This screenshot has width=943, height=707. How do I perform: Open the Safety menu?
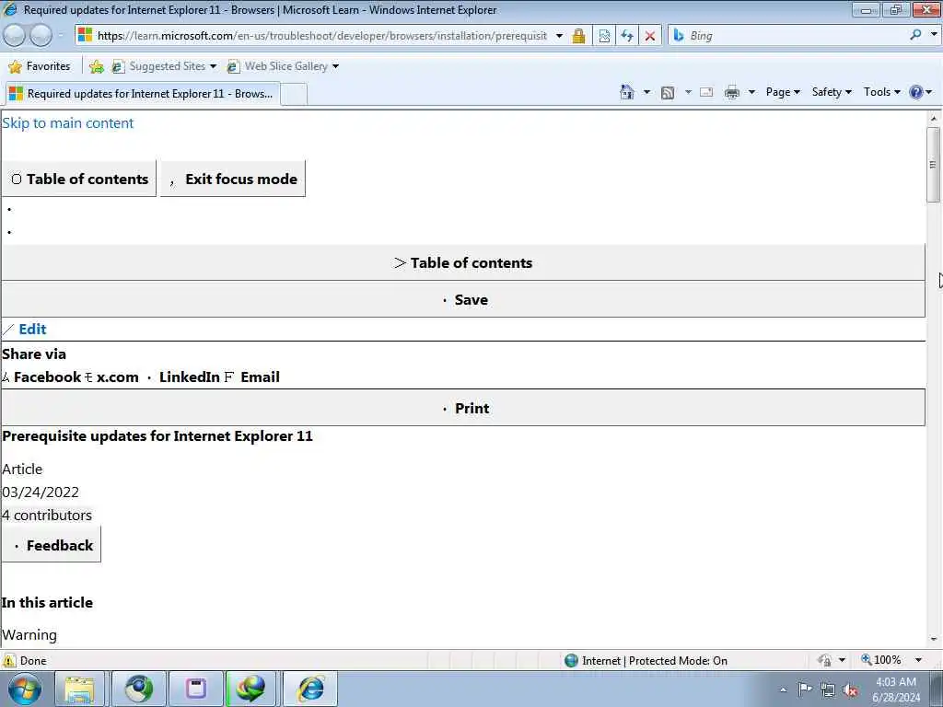(x=832, y=92)
